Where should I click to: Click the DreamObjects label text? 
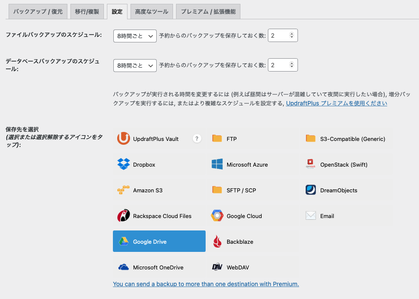coord(339,190)
